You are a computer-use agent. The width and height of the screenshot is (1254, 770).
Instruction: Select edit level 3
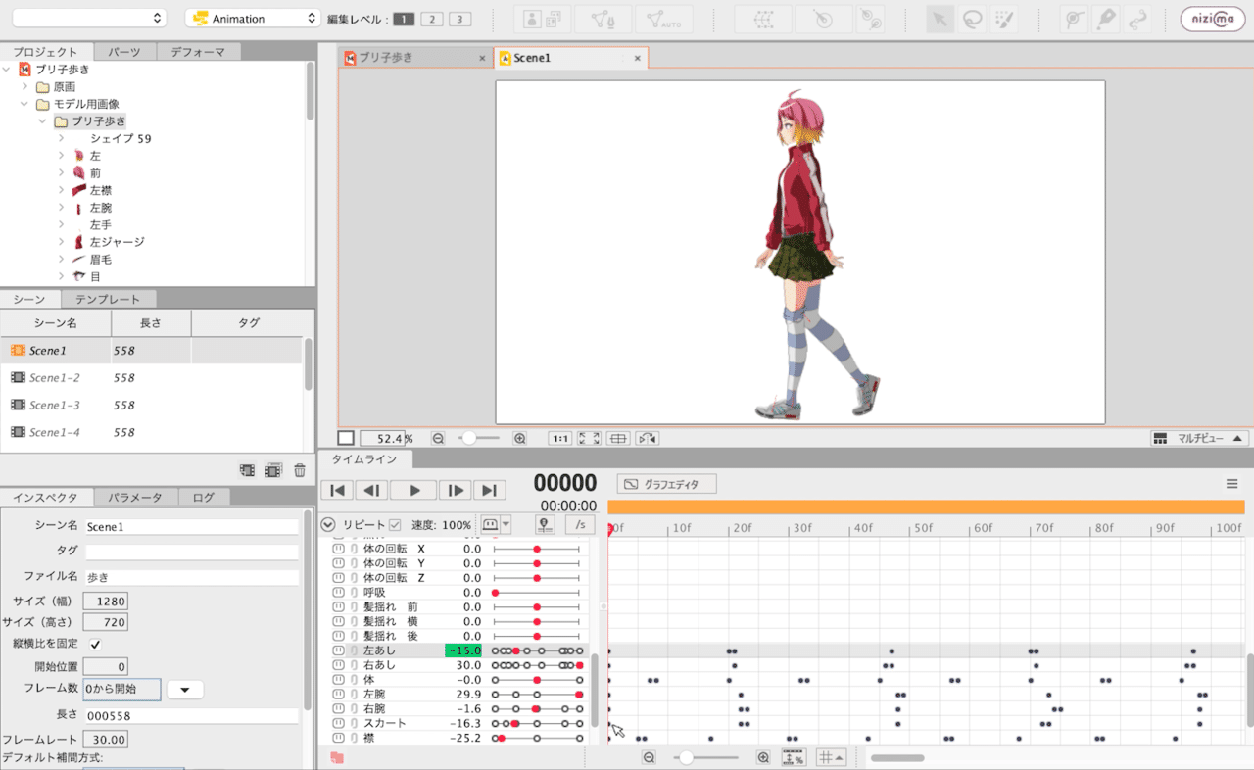click(460, 20)
